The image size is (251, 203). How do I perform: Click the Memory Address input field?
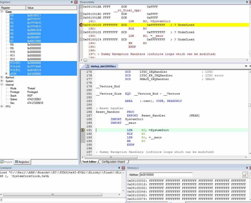click(x=166, y=175)
